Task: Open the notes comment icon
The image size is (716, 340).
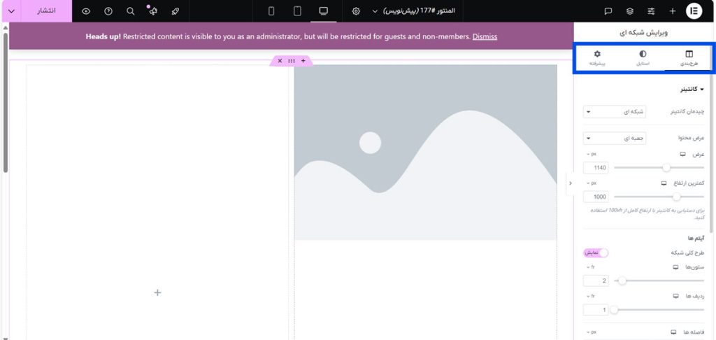Action: click(608, 11)
